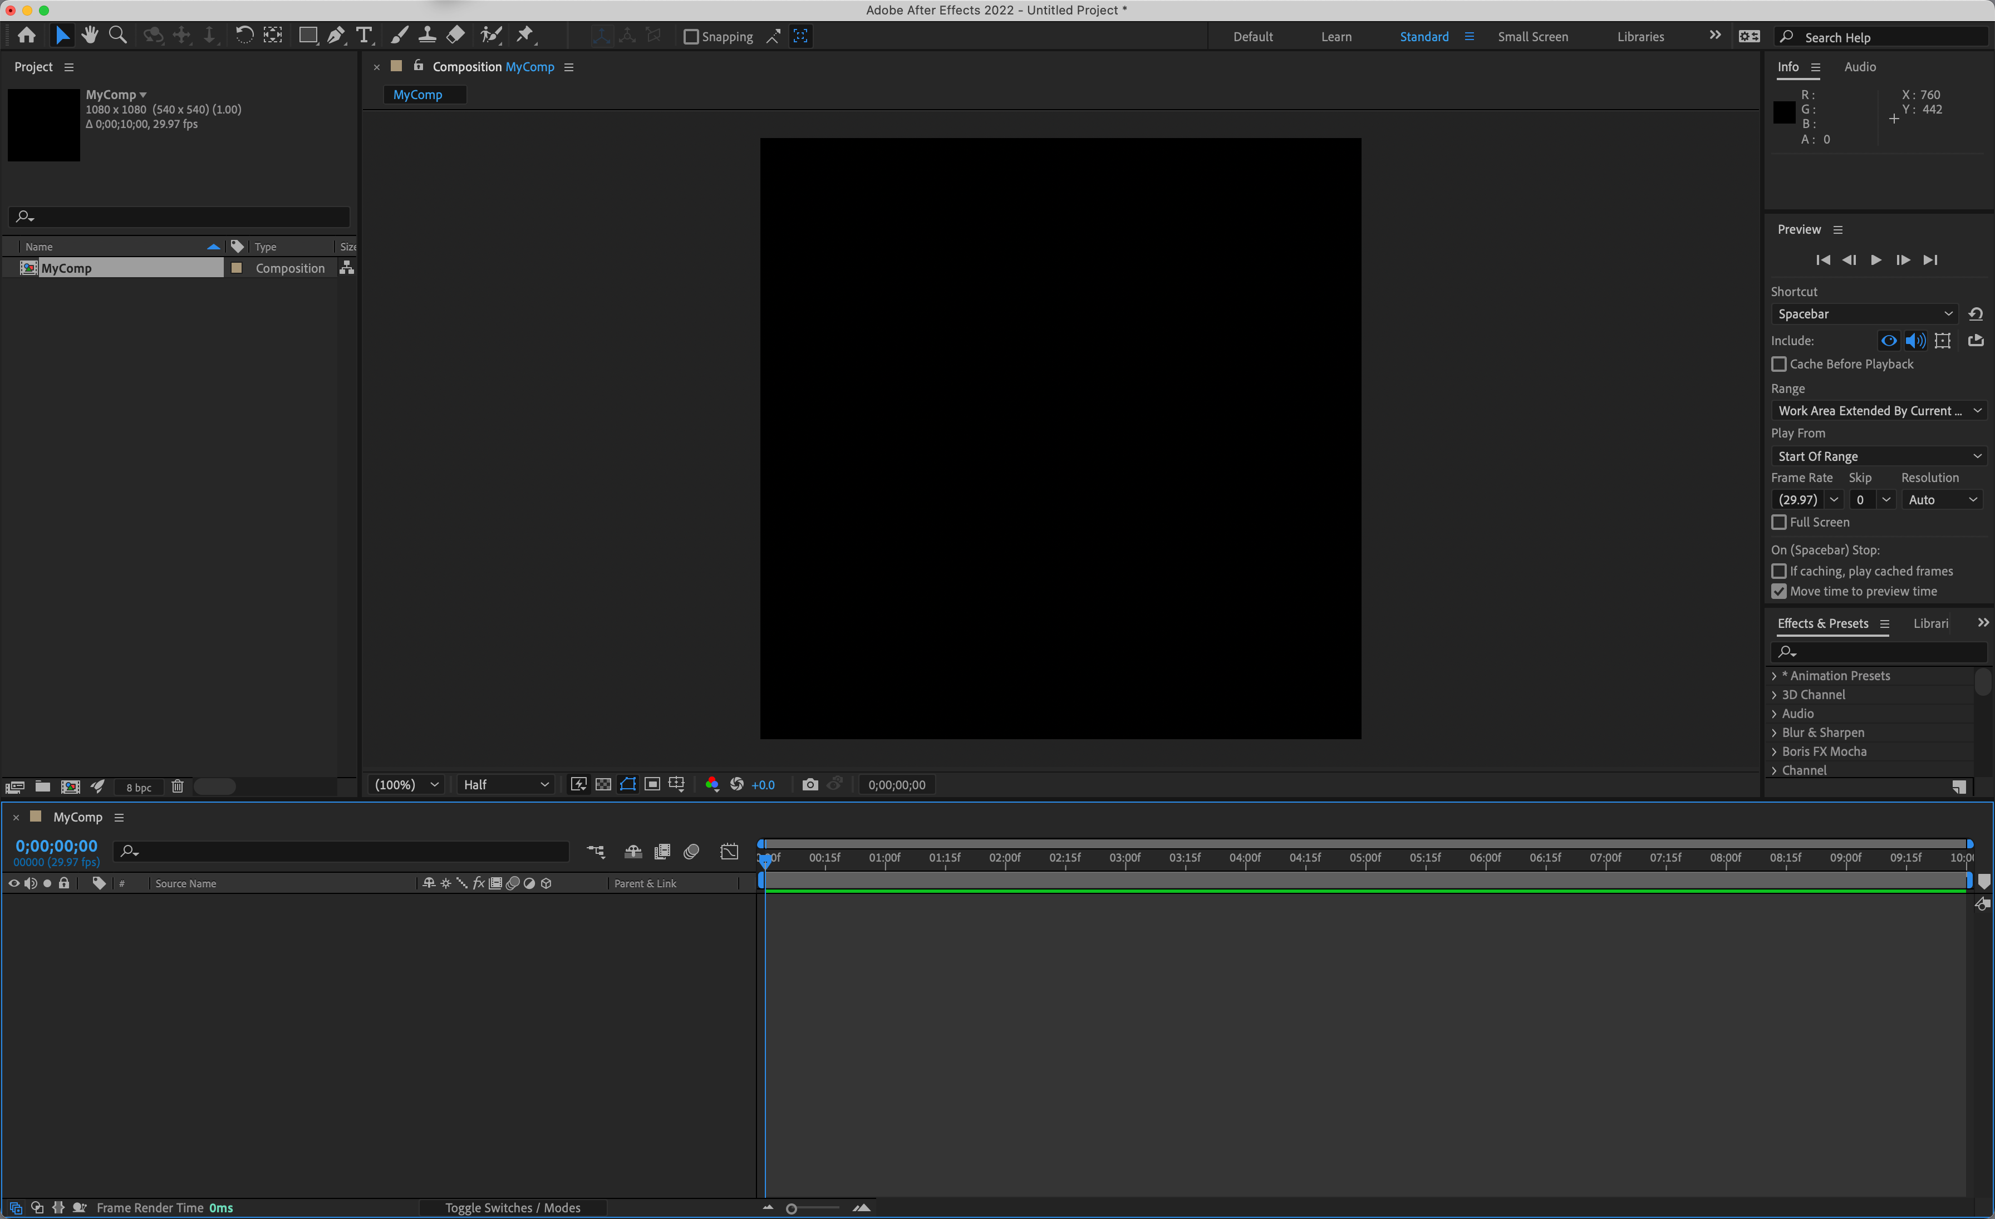This screenshot has width=1995, height=1219.
Task: Check Cache Before Playback option
Action: pyautogui.click(x=1779, y=364)
